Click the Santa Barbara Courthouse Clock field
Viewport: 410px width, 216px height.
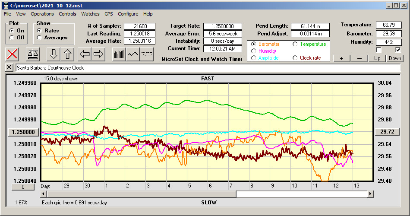(x=207, y=68)
